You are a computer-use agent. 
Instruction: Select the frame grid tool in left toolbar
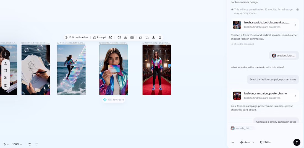click(x=6, y=71)
